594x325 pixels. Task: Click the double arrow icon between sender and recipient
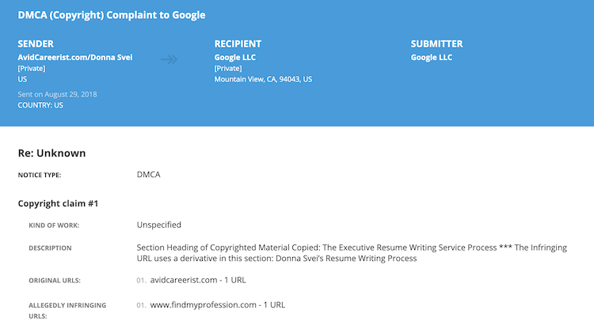(x=169, y=59)
